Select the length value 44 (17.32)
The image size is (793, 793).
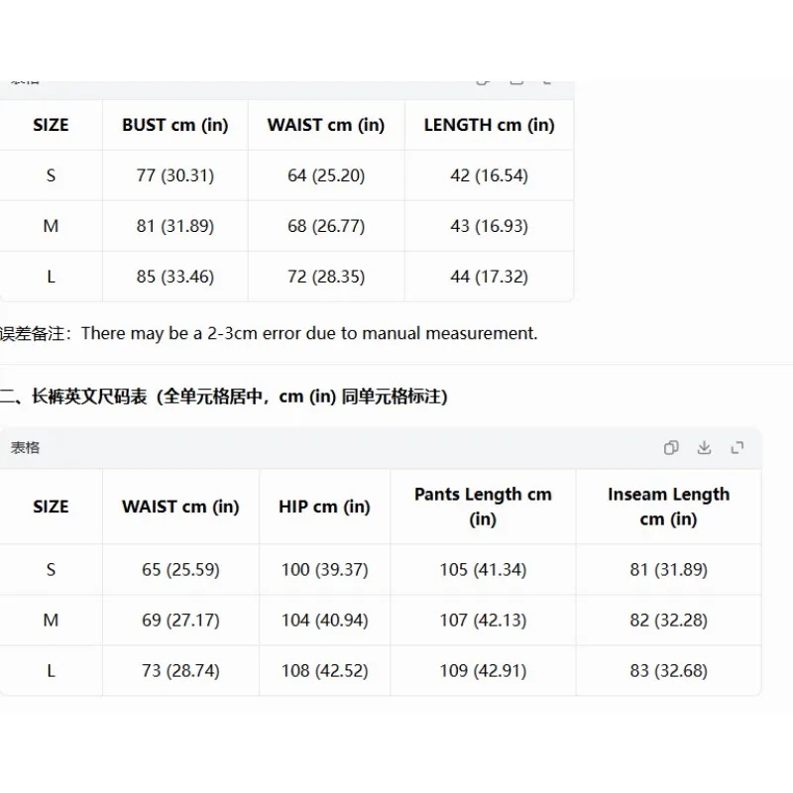point(489,277)
